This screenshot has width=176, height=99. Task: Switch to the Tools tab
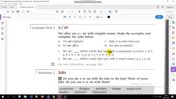12,7
